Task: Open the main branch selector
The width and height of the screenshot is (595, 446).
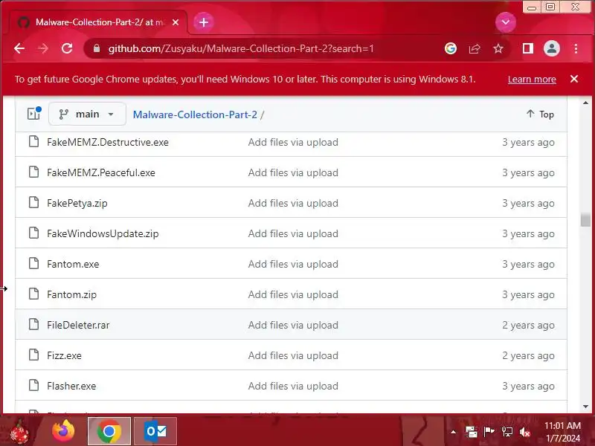Action: click(87, 114)
